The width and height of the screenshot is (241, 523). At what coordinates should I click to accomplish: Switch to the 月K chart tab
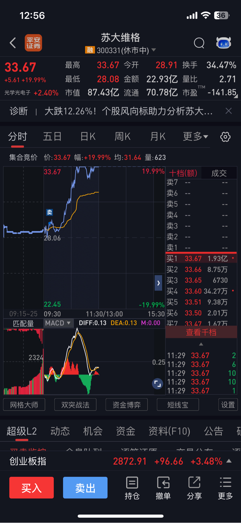point(158,137)
